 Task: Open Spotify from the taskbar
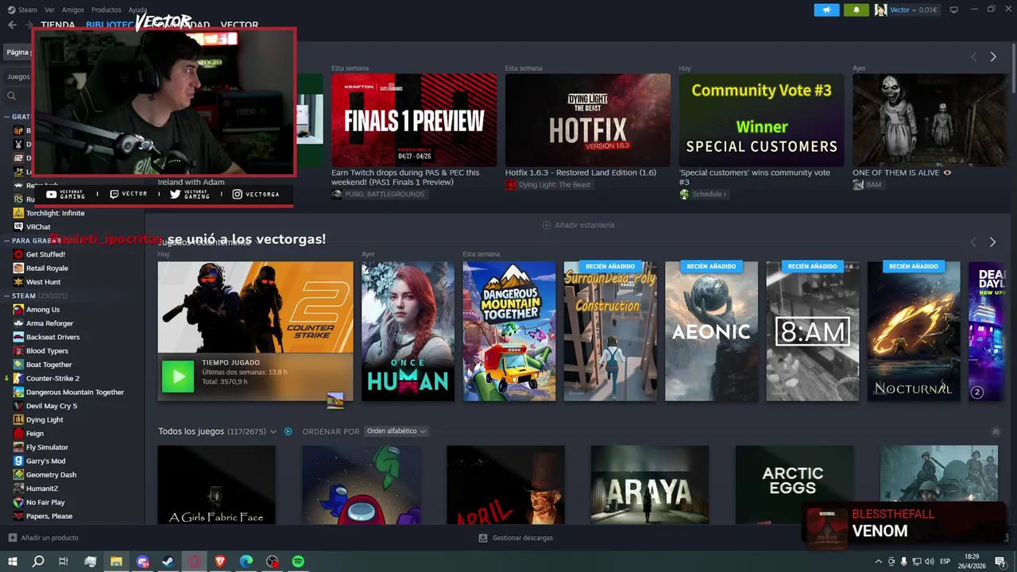298,561
